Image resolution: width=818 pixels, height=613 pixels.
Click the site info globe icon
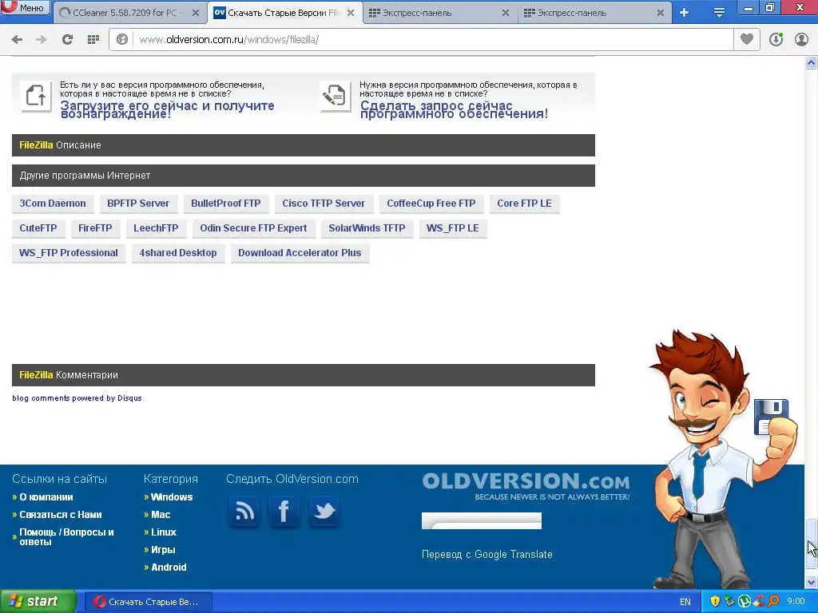(122, 40)
